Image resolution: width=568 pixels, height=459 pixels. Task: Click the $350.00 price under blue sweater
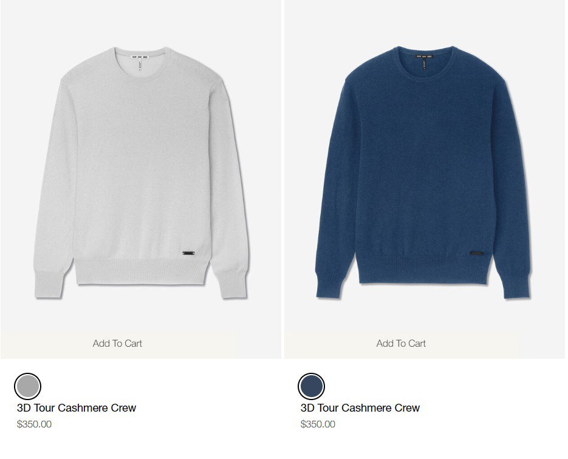tap(318, 424)
